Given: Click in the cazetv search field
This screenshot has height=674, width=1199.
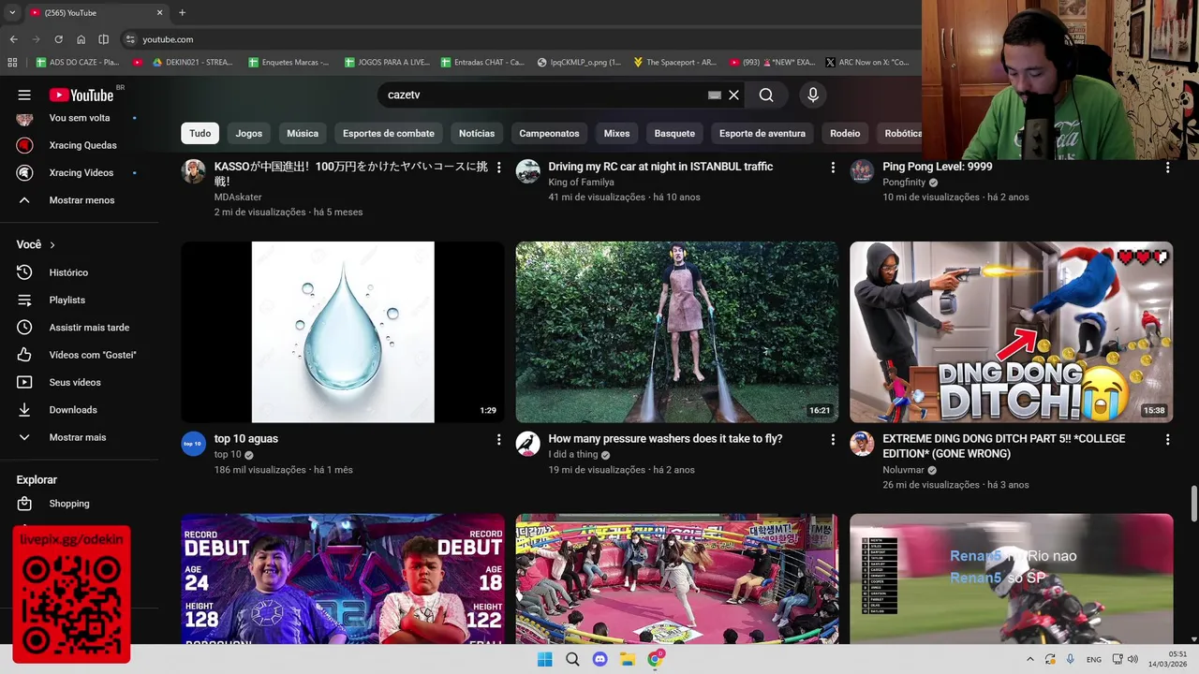Looking at the screenshot, I should [x=543, y=95].
